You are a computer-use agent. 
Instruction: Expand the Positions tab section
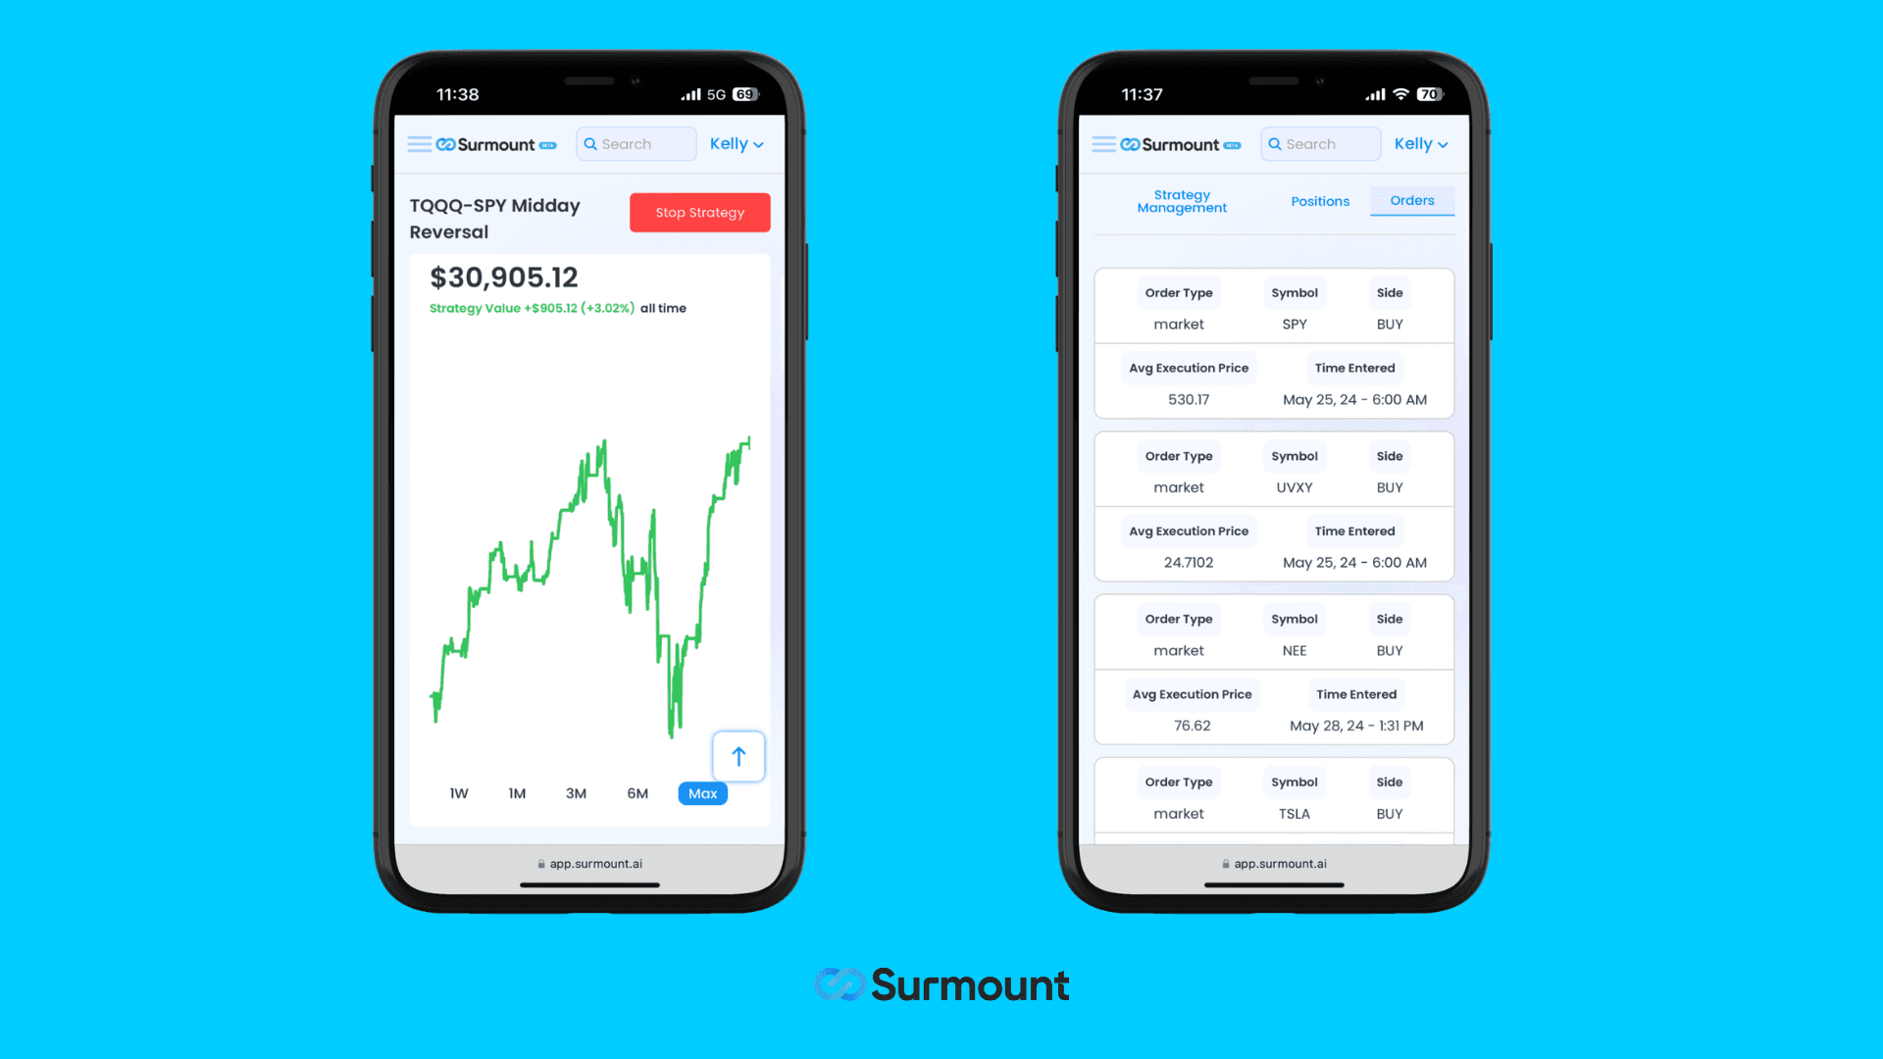click(1320, 200)
